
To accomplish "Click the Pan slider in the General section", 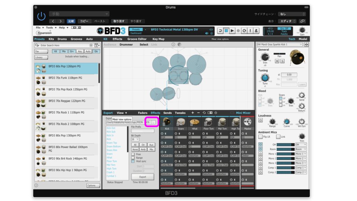I will point(279,54).
